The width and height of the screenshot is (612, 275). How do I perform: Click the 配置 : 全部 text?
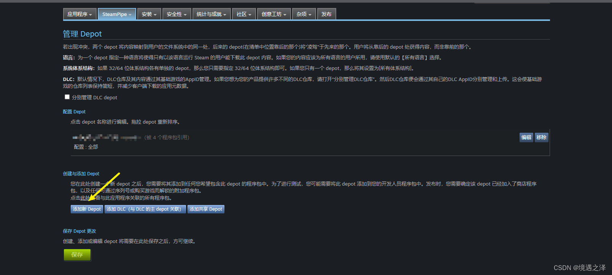coord(86,147)
